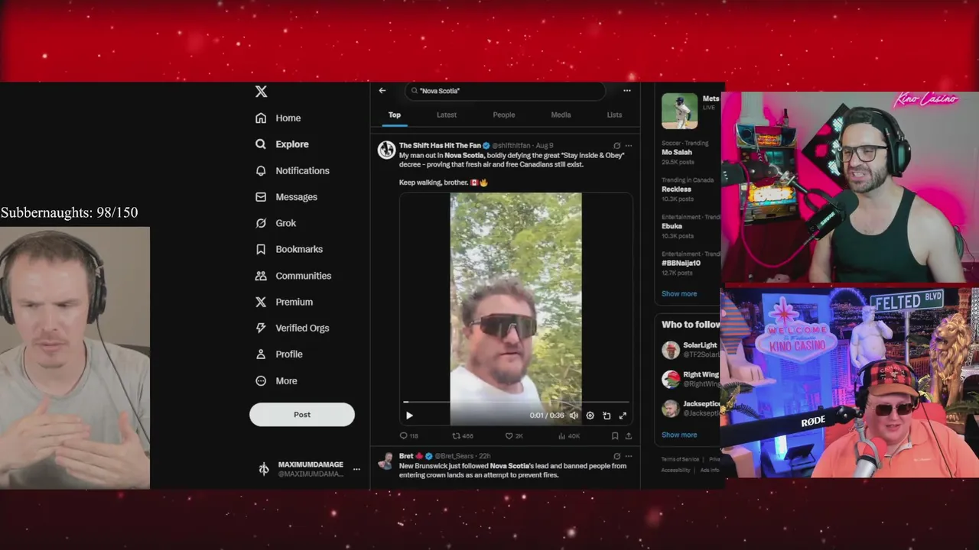979x550 pixels.
Task: Click Show more under trending
Action: 679,294
